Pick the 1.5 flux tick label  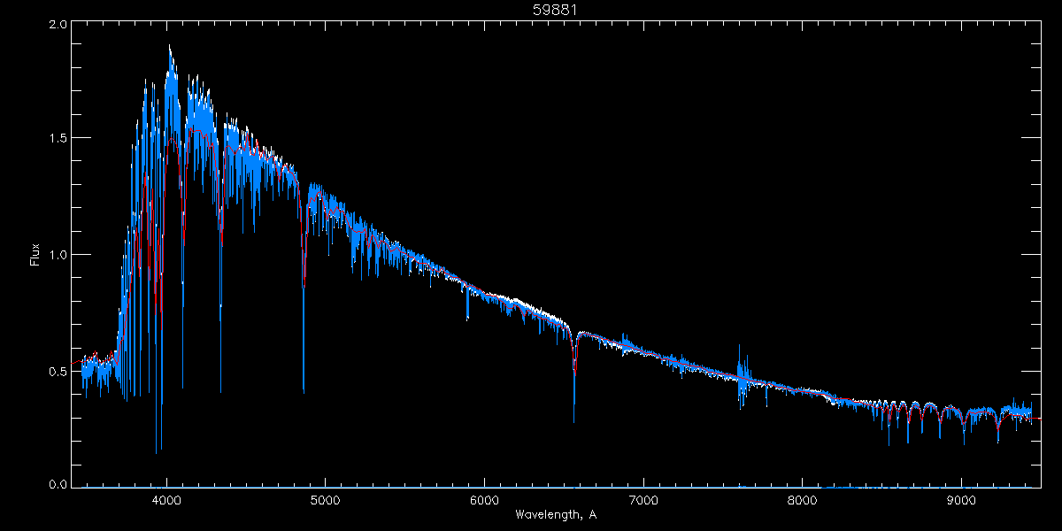click(57, 139)
